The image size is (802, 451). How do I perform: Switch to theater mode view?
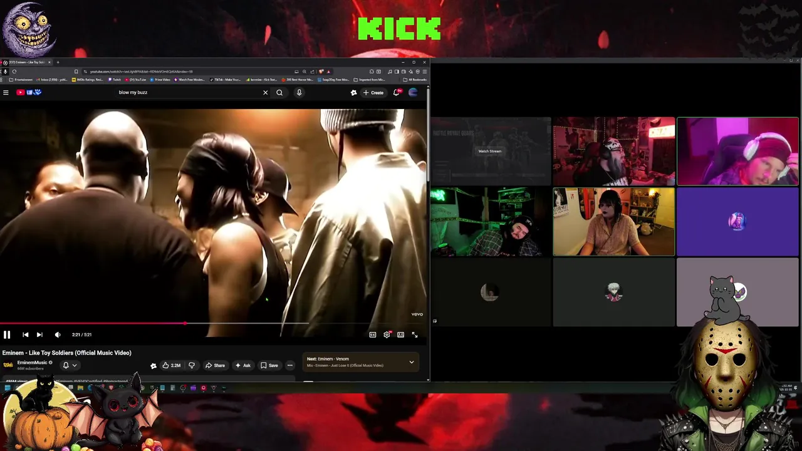point(400,334)
